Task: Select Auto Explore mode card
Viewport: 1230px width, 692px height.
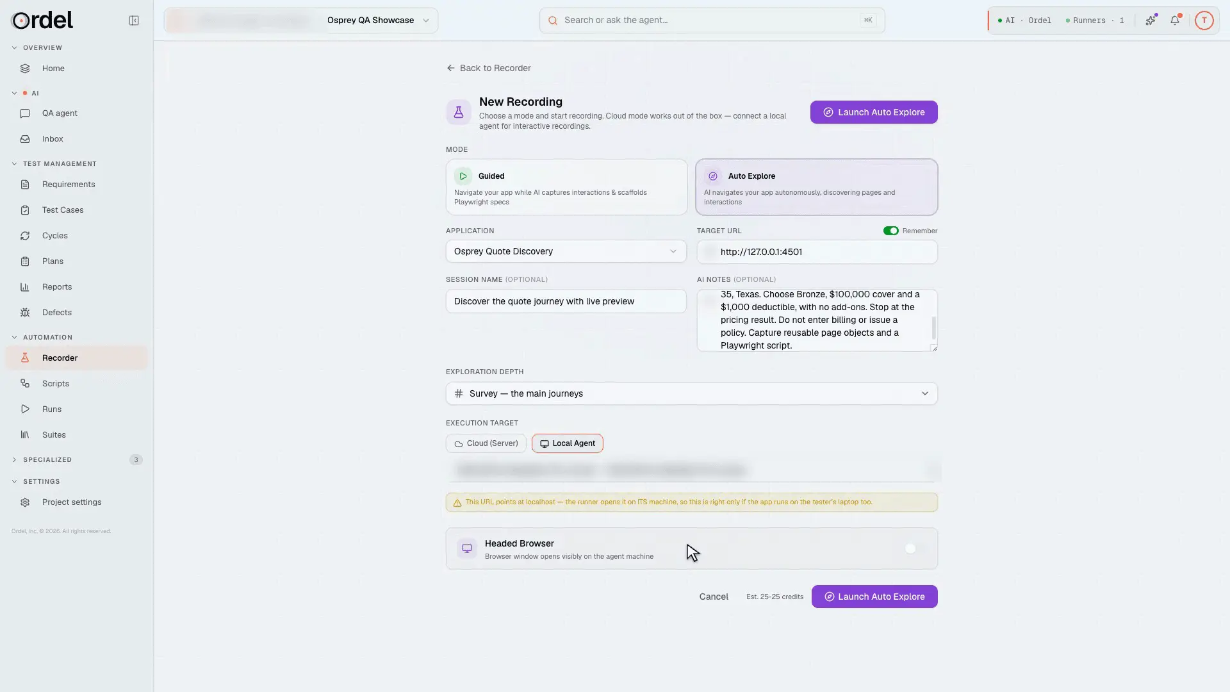Action: (816, 187)
